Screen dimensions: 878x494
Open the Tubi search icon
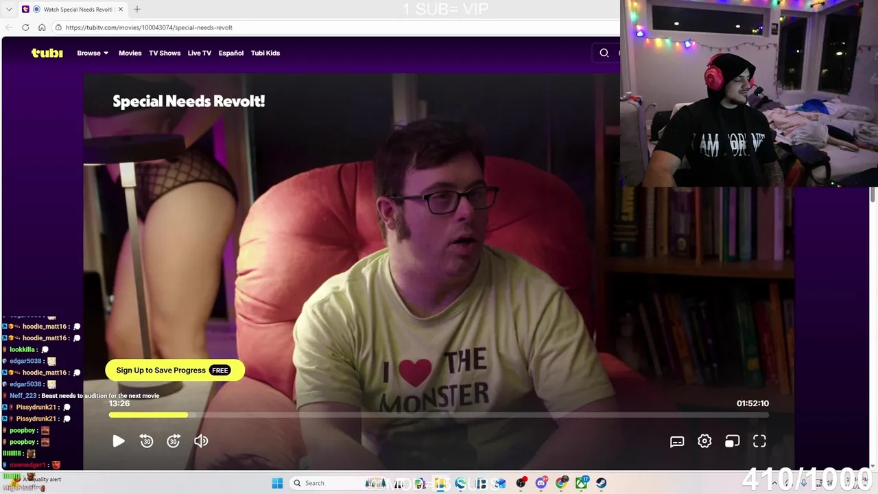[604, 53]
